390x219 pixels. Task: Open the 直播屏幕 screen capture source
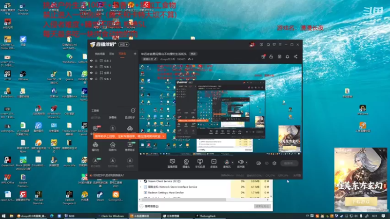pyautogui.click(x=172, y=164)
